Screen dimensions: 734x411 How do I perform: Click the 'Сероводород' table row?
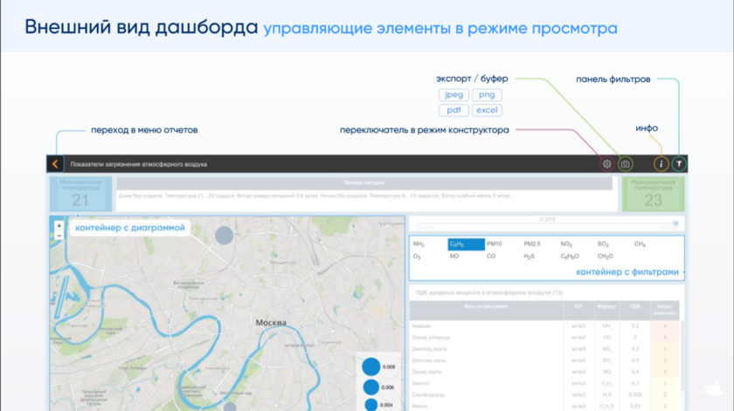(544, 394)
